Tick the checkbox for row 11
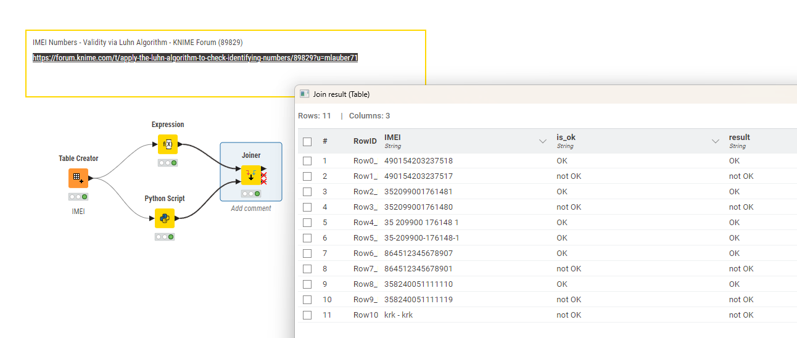The image size is (797, 338). (x=307, y=315)
